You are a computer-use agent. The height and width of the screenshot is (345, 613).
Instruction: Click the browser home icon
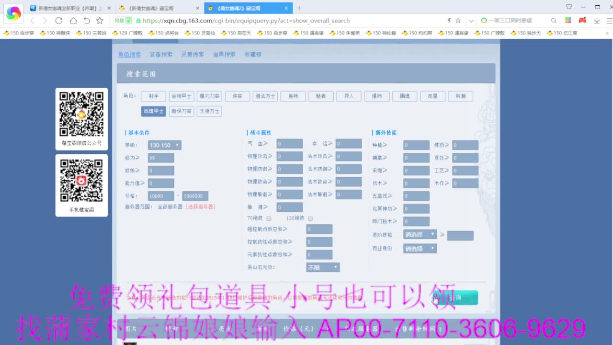[x=73, y=21]
